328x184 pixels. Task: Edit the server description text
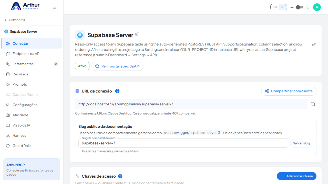tap(314, 45)
